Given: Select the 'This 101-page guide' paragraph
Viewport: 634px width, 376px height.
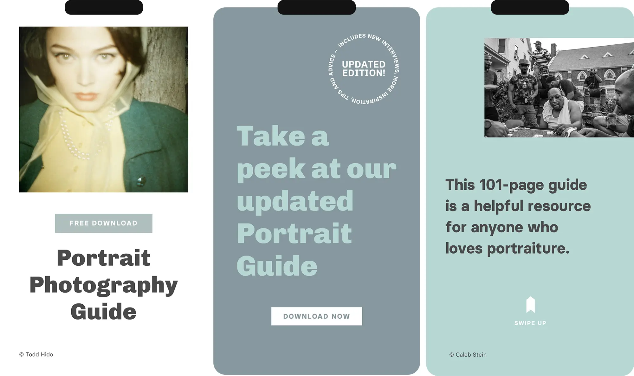Looking at the screenshot, I should tap(518, 217).
